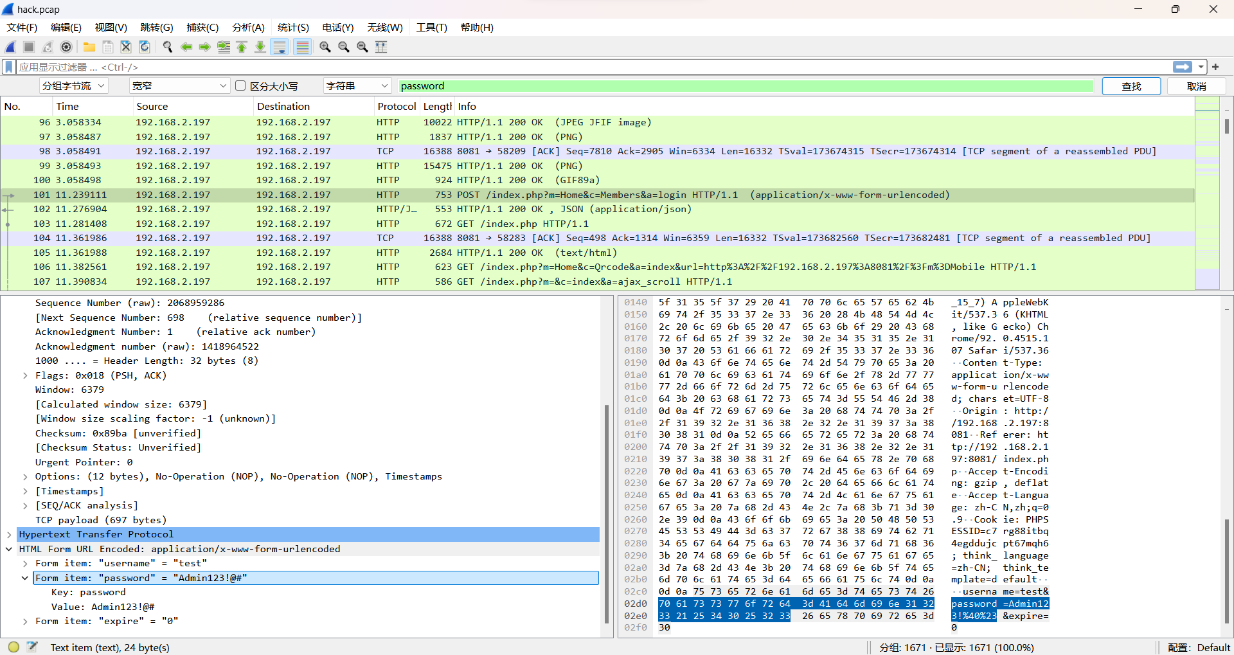The height and width of the screenshot is (655, 1234).
Task: Expand the Hypertext Transfer Protocol section
Action: click(9, 534)
